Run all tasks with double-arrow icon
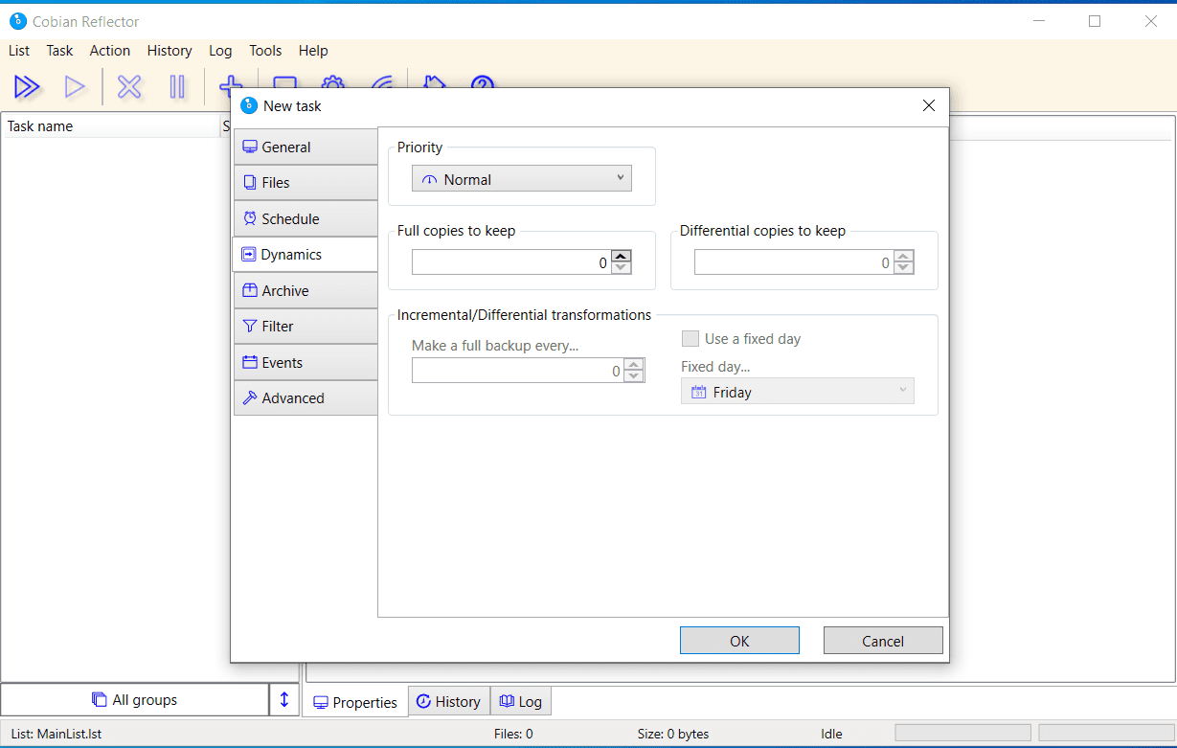 coord(27,87)
